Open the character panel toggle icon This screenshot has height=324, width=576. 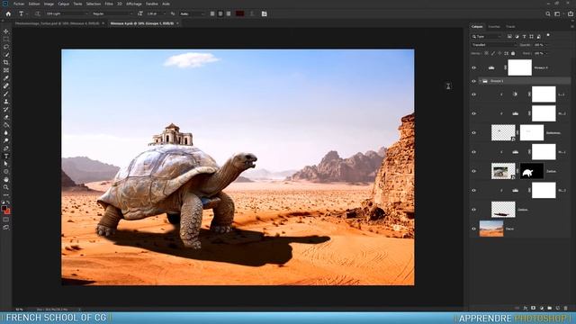[x=264, y=13]
